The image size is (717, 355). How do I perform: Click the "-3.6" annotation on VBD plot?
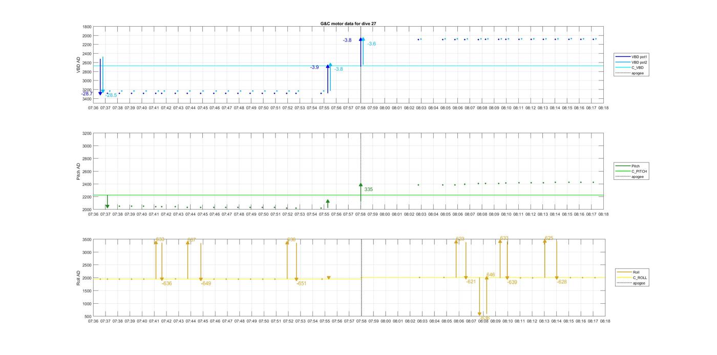click(371, 44)
